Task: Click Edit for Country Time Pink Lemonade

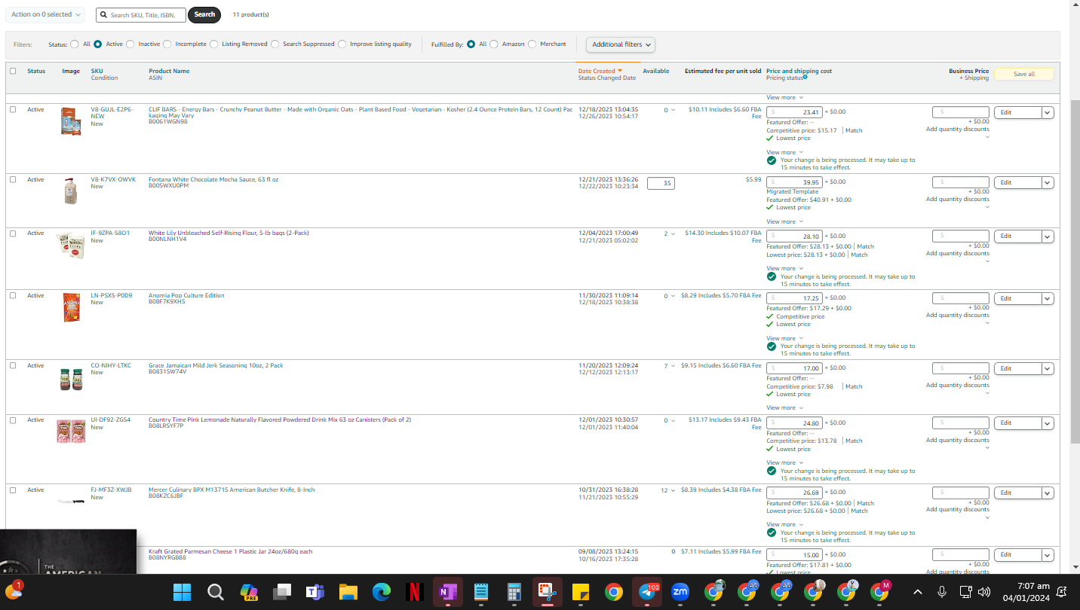Action: click(x=1018, y=422)
